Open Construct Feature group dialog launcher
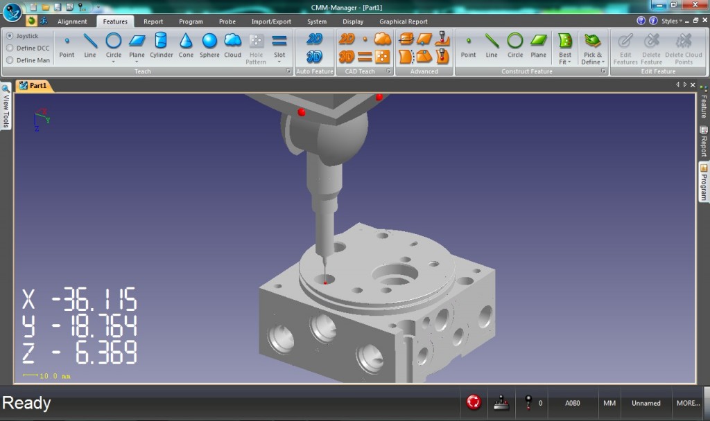Image resolution: width=710 pixels, height=421 pixels. pyautogui.click(x=603, y=71)
